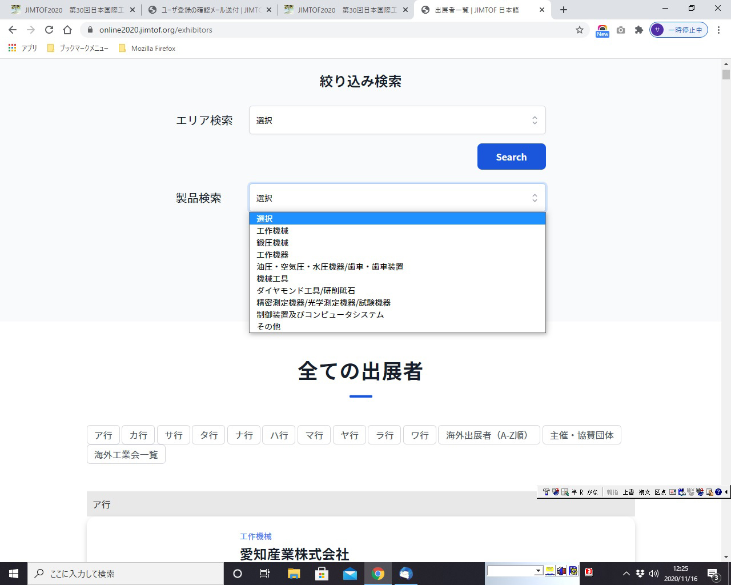
Task: Open 海外工業会一覧 list
Action: [x=126, y=455]
